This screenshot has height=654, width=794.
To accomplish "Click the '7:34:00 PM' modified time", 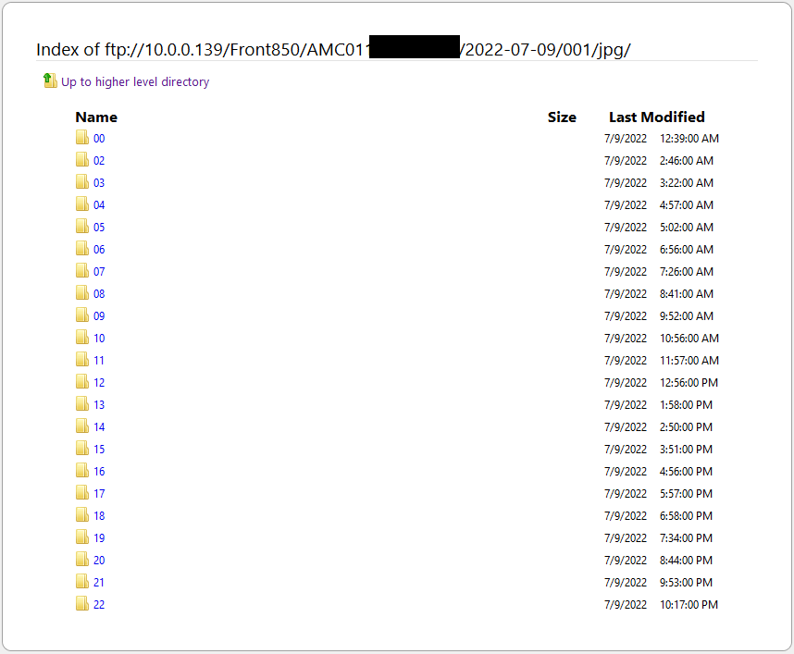I will (x=686, y=539).
